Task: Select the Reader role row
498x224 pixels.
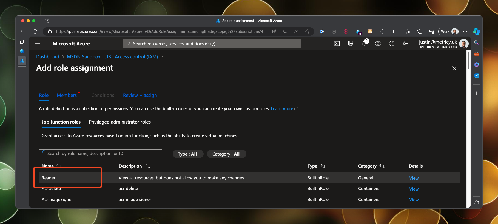Action: [249, 178]
